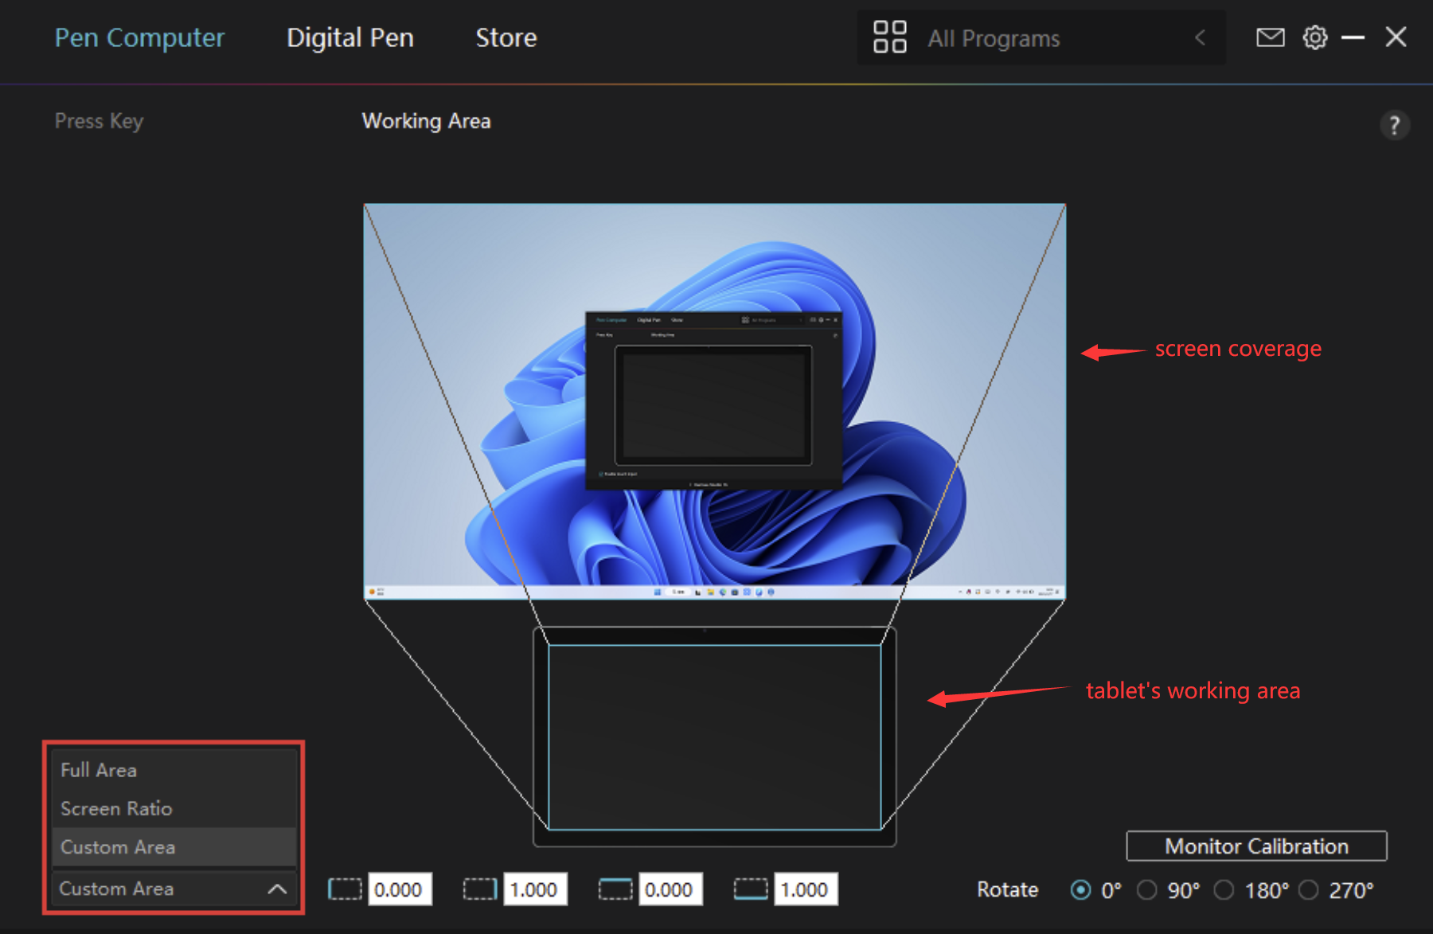The width and height of the screenshot is (1433, 934).
Task: Click the left margin area icon
Action: [x=345, y=889]
